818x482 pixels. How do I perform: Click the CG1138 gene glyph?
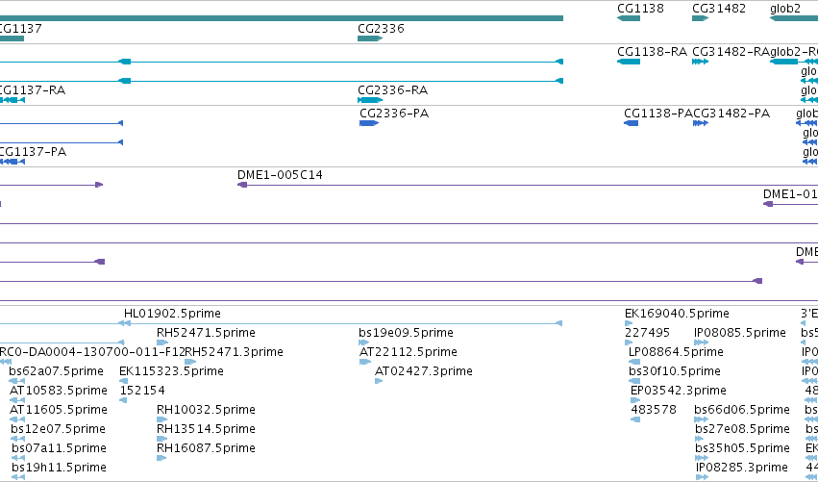[628, 18]
